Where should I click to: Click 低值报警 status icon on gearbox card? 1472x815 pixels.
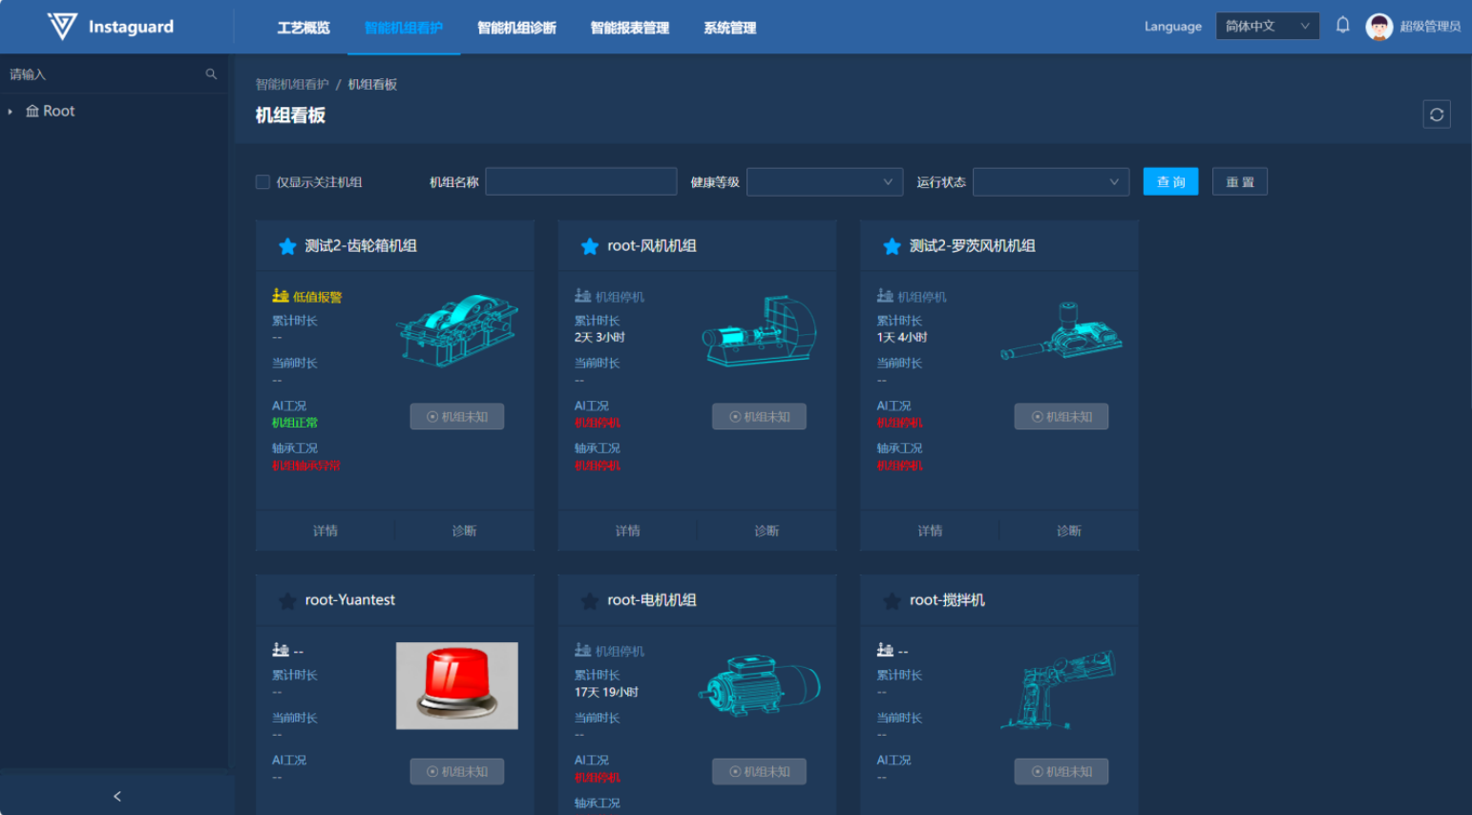coord(281,296)
